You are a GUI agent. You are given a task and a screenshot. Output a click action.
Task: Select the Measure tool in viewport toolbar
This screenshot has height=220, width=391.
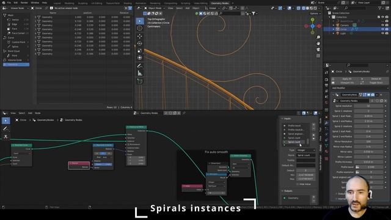click(140, 73)
